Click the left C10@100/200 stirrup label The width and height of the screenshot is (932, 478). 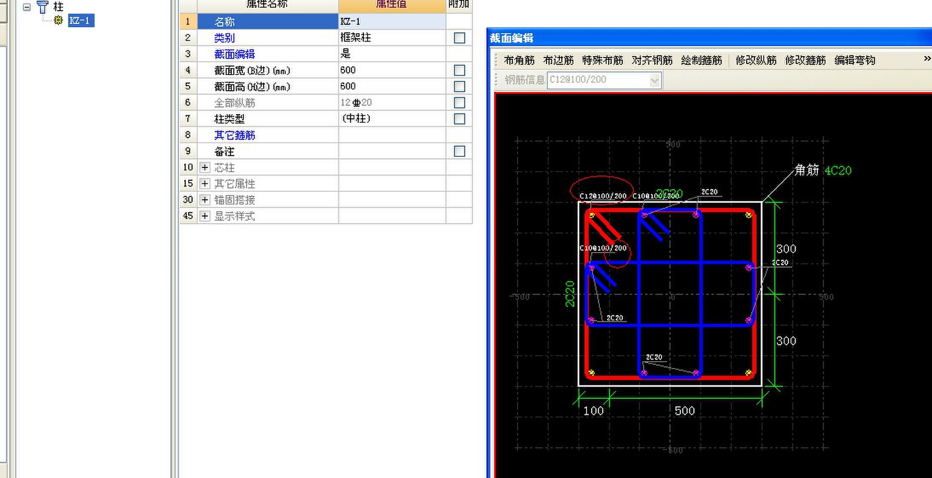point(603,248)
